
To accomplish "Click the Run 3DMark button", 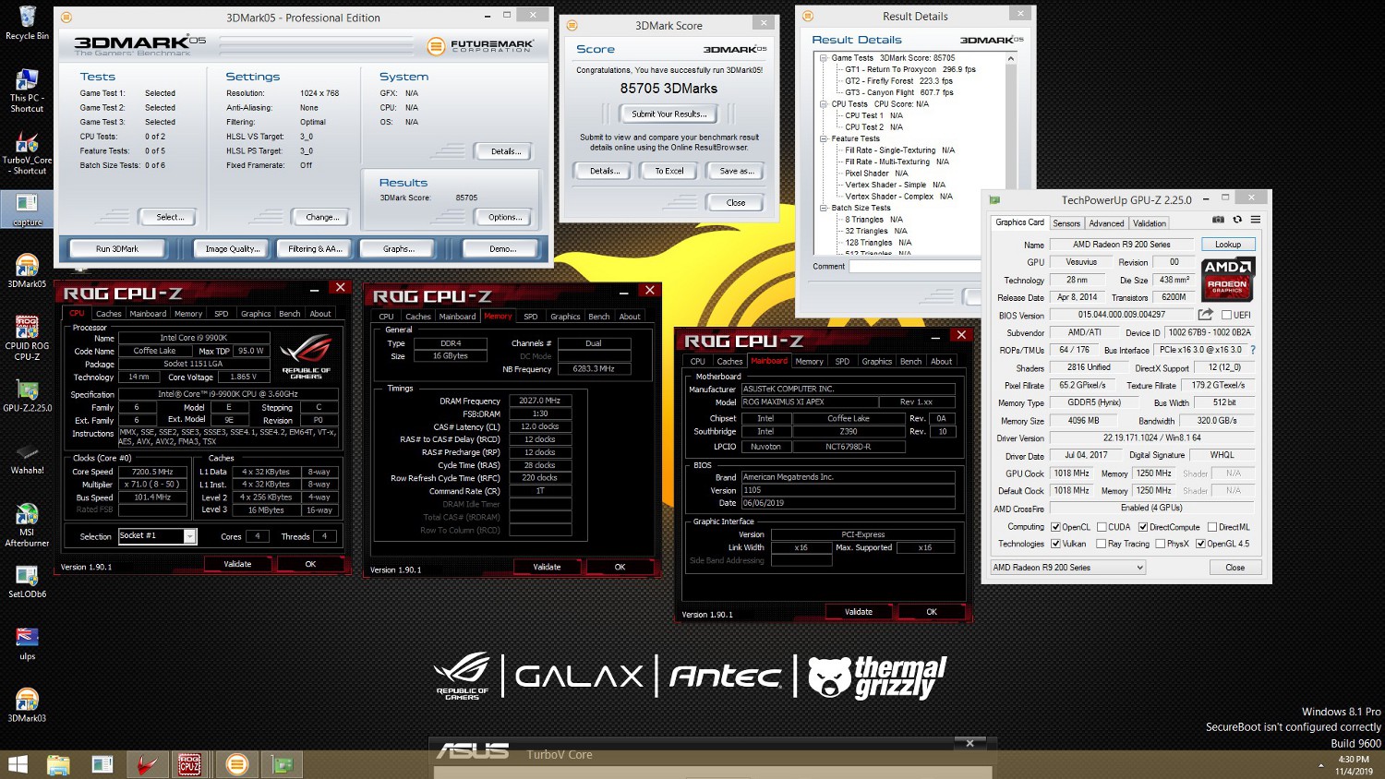I will 117,249.
